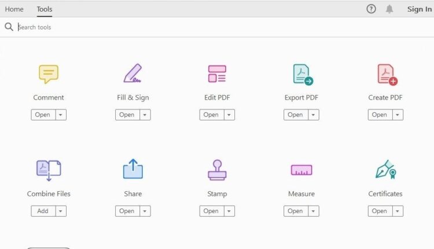Select the Create PDF icon
This screenshot has height=249, width=434.
pyautogui.click(x=387, y=74)
